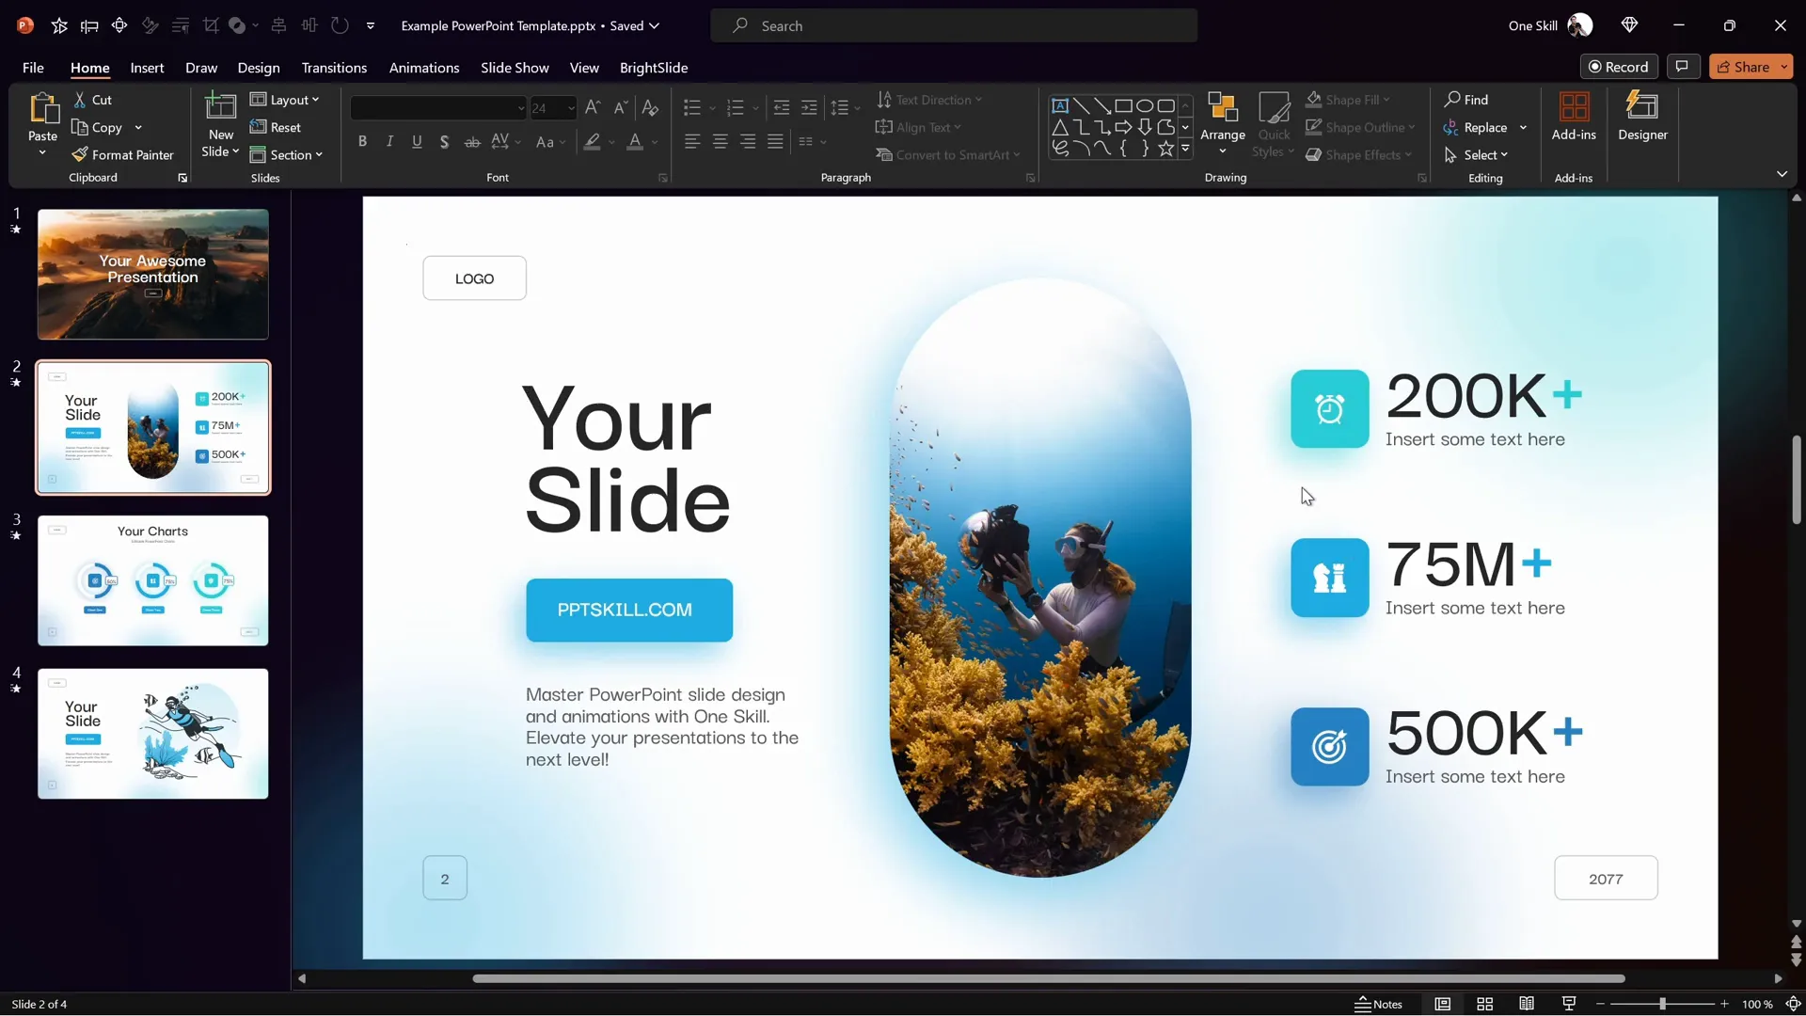
Task: Open the Comments pane icon
Action: coord(1682,67)
